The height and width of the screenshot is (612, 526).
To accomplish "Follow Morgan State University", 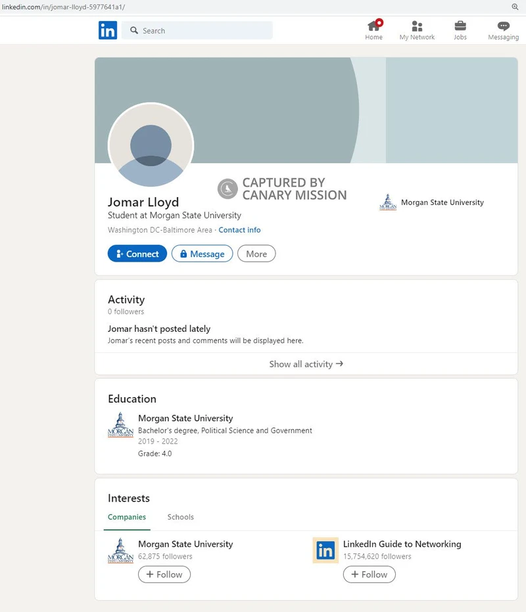I will click(x=164, y=575).
